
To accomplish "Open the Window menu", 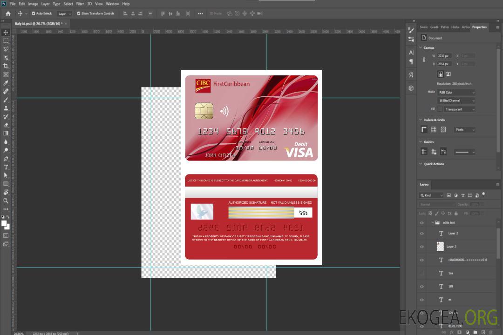I will tap(112, 4).
